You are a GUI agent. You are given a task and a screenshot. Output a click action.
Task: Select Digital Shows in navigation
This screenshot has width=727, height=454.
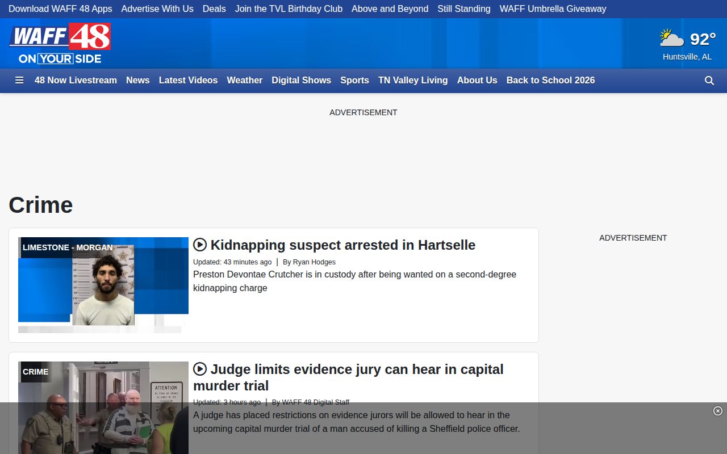click(x=301, y=81)
